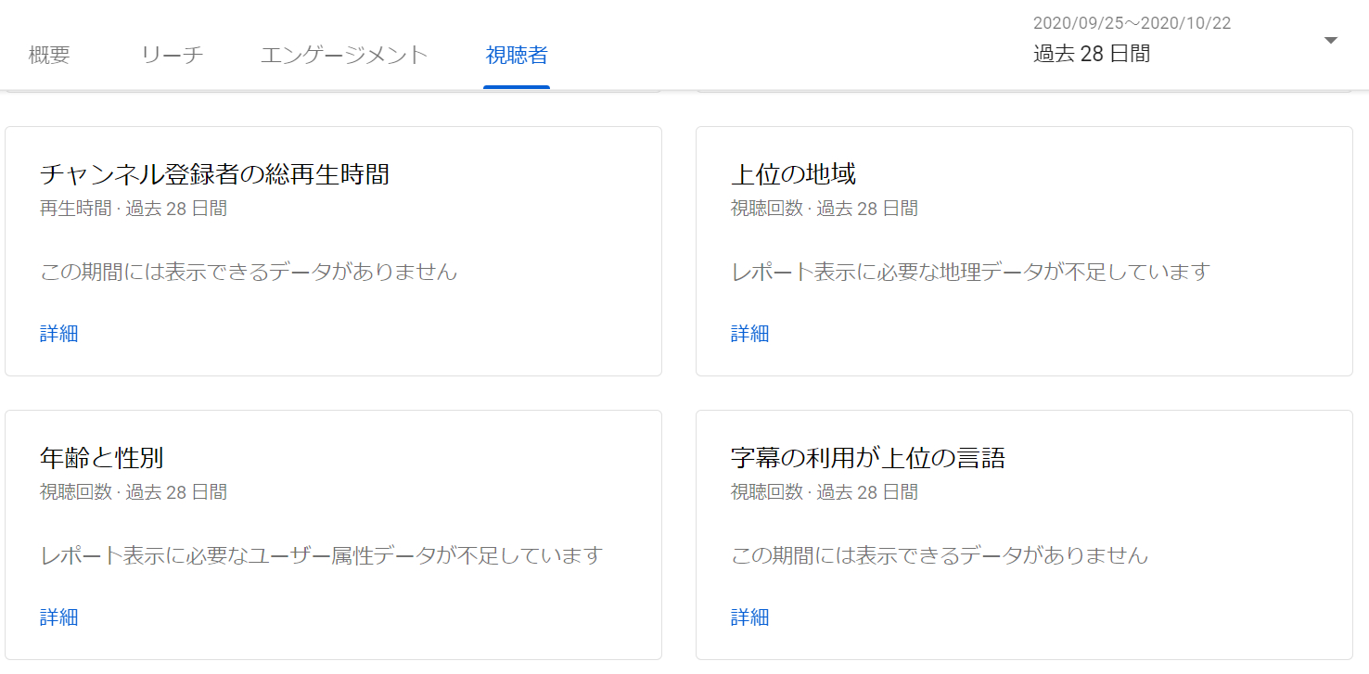Select the エンゲージメント tab
Image resolution: width=1369 pixels, height=674 pixels.
(344, 55)
